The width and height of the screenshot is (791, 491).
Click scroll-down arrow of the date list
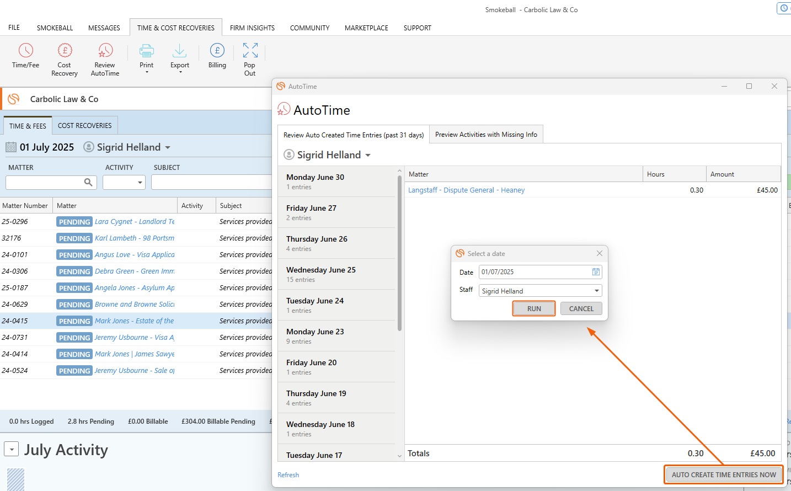[x=399, y=456]
